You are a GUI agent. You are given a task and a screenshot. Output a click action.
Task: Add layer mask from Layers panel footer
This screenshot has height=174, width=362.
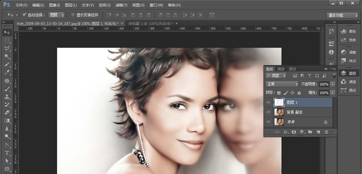[x=294, y=132]
